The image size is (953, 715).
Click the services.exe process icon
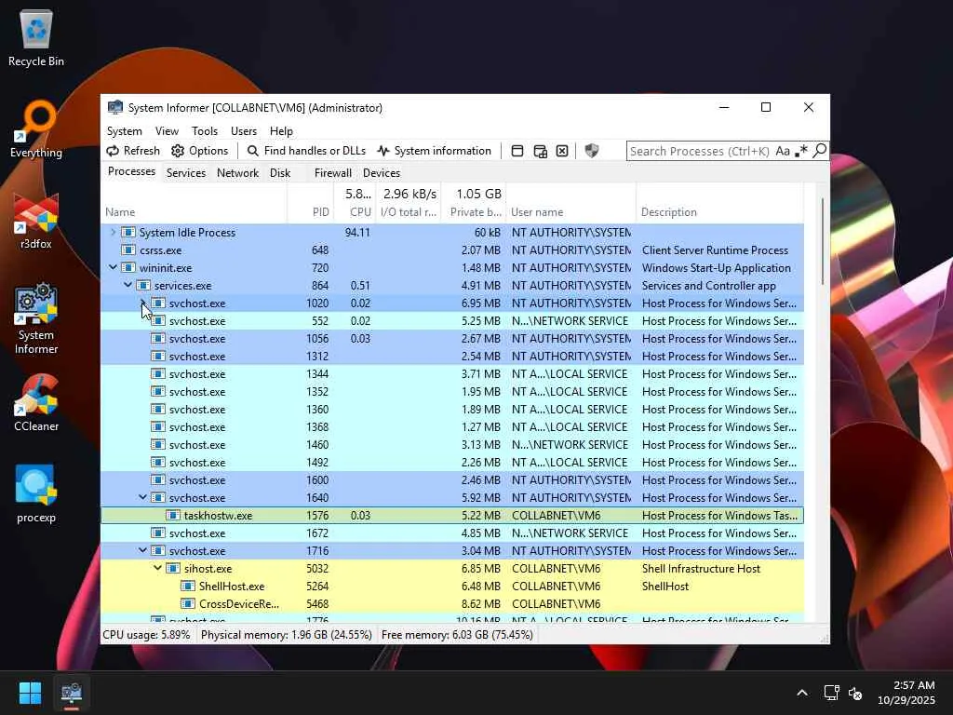pyautogui.click(x=143, y=285)
